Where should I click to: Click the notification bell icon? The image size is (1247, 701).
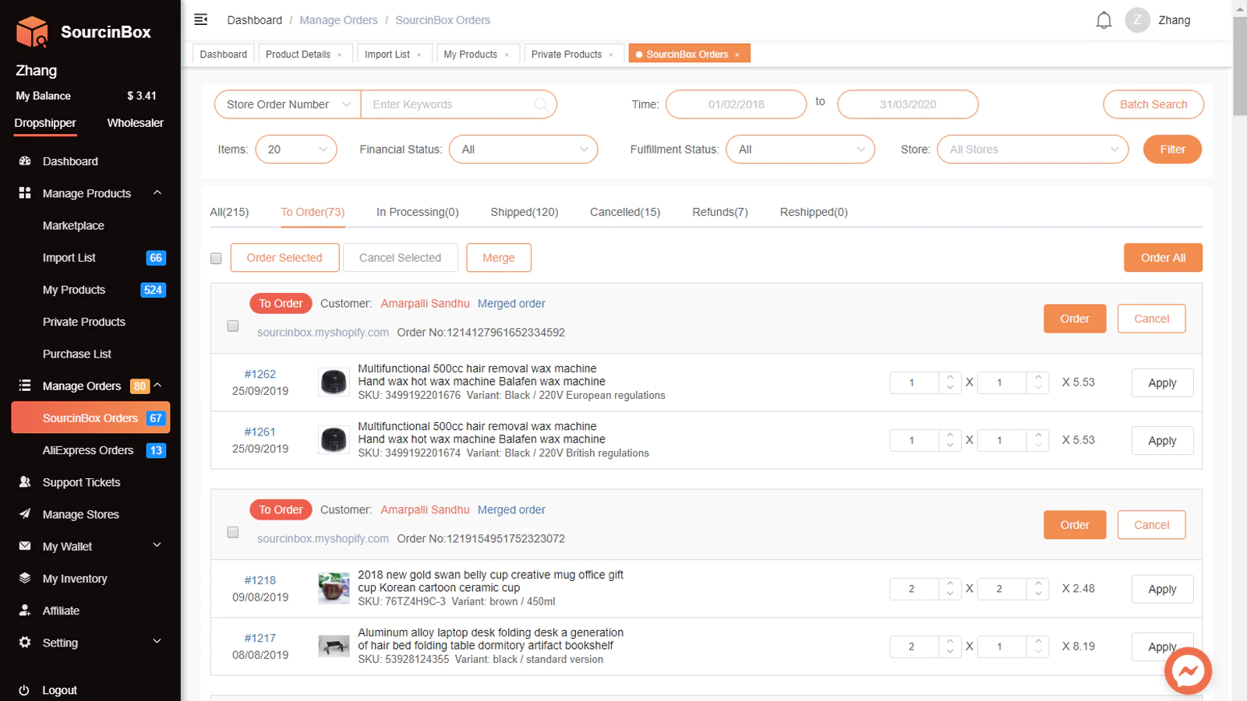point(1104,20)
